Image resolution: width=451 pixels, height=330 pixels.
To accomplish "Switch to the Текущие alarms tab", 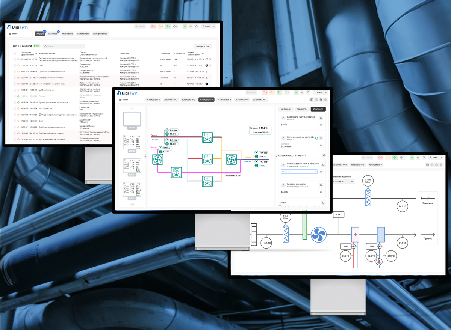I will (40, 33).
